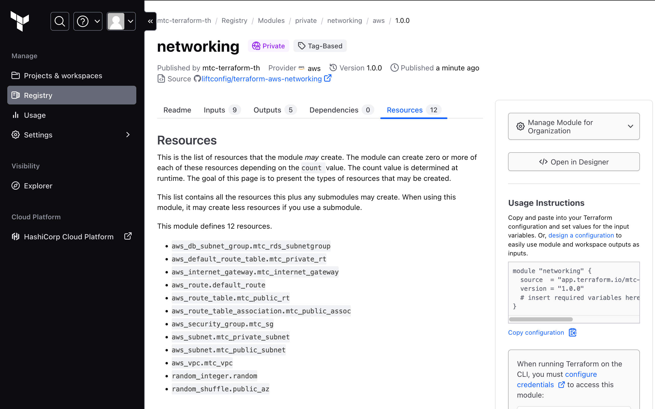Open Usage in the sidebar

72,115
